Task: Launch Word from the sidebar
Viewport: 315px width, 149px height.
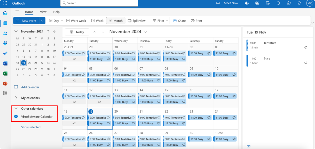Action: [x=5, y=63]
